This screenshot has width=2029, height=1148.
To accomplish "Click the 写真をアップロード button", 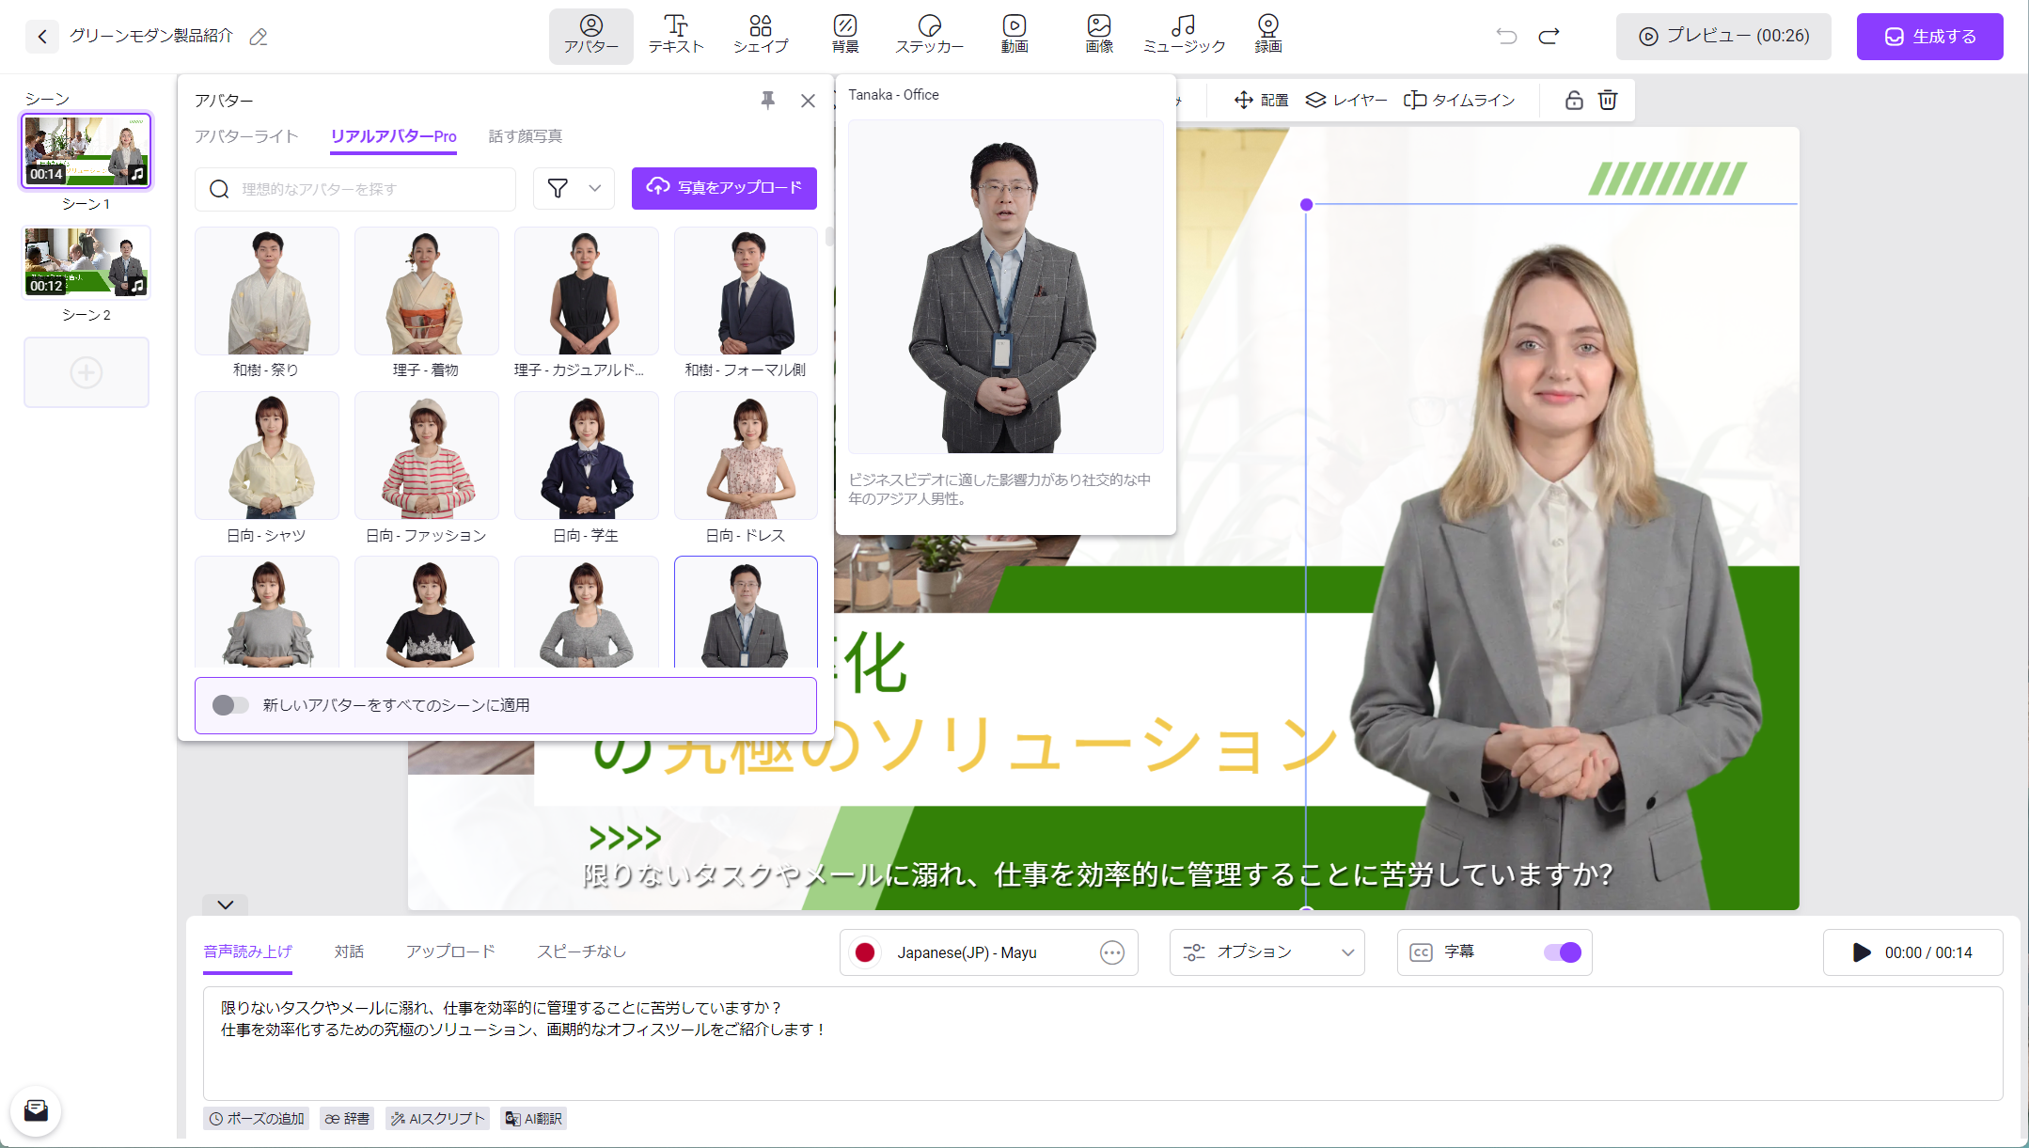I will point(724,188).
